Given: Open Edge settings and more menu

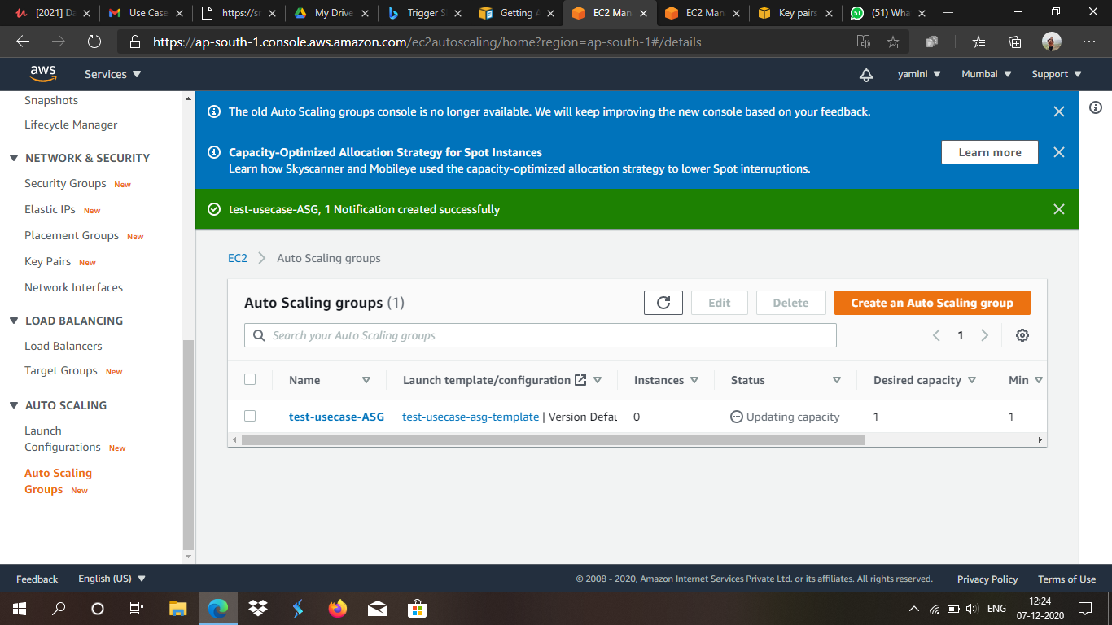Looking at the screenshot, I should (1089, 42).
